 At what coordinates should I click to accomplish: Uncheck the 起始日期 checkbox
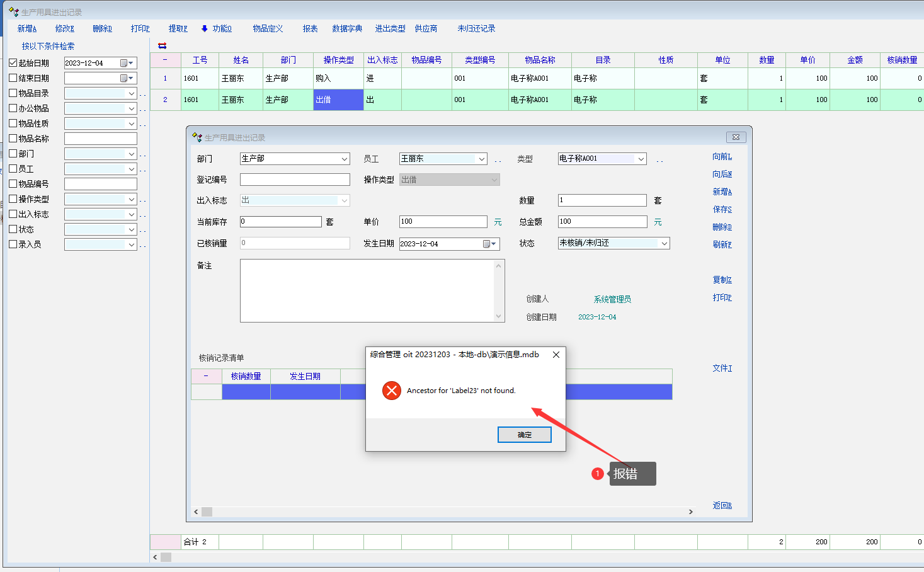[13, 63]
